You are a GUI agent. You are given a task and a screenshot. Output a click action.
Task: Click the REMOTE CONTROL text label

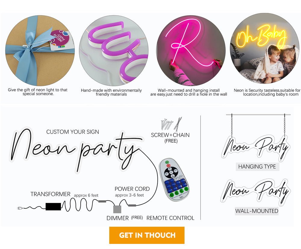click(x=170, y=218)
